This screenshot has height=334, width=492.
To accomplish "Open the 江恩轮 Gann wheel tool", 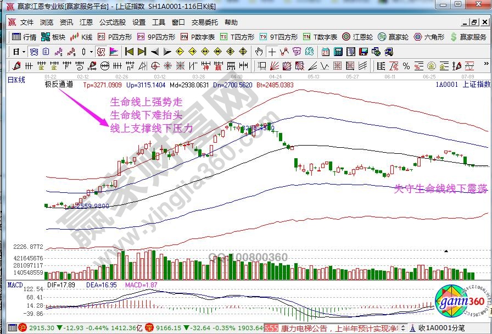I will (x=357, y=37).
